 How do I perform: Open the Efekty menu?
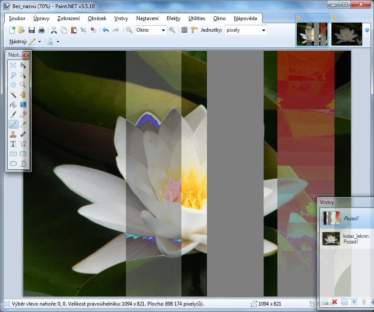pyautogui.click(x=174, y=18)
